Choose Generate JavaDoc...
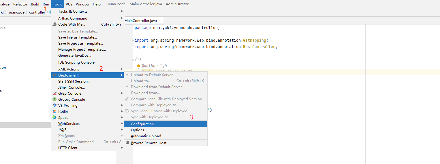 88,56
